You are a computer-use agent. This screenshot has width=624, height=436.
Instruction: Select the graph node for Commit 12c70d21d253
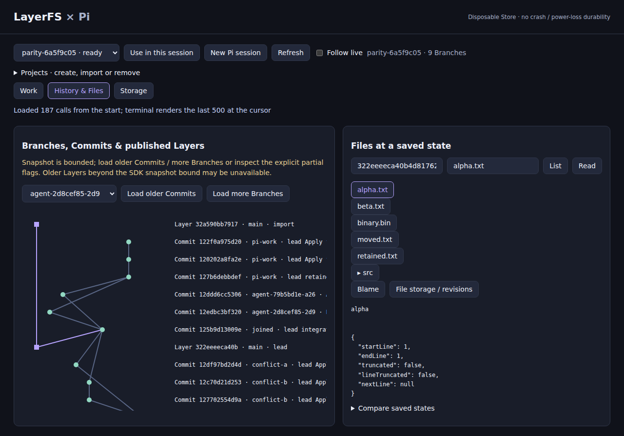tap(89, 382)
